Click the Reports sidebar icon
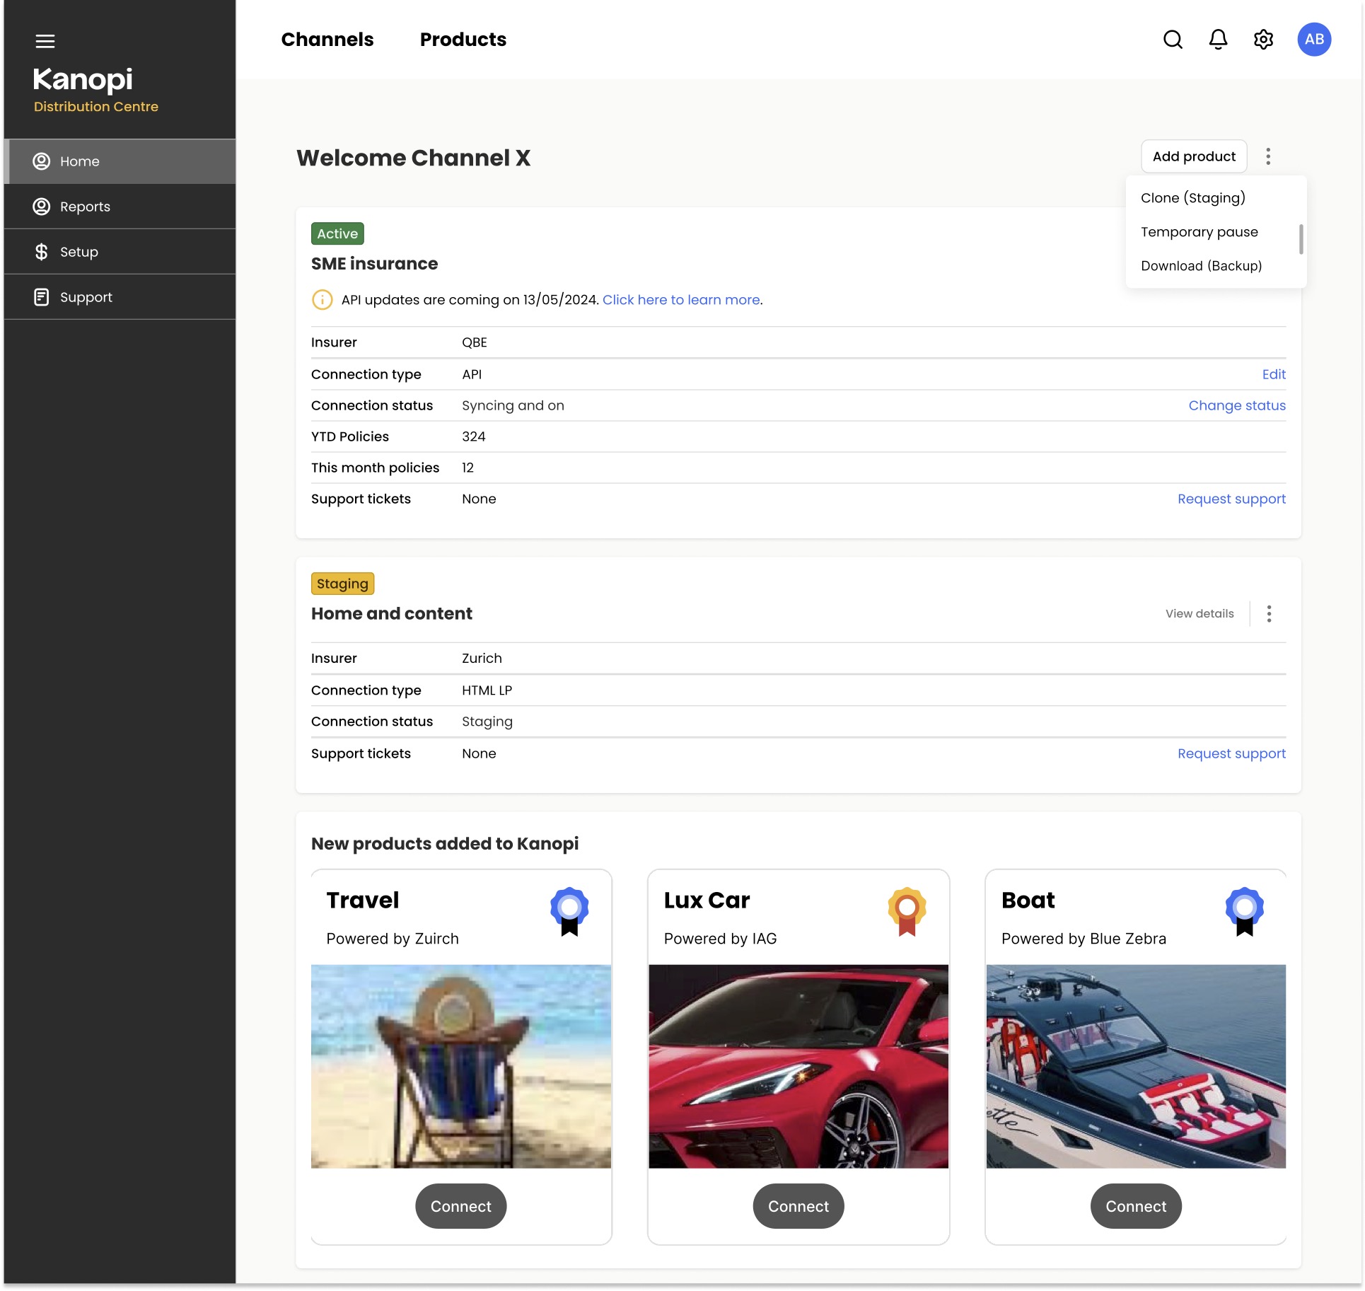 42,207
